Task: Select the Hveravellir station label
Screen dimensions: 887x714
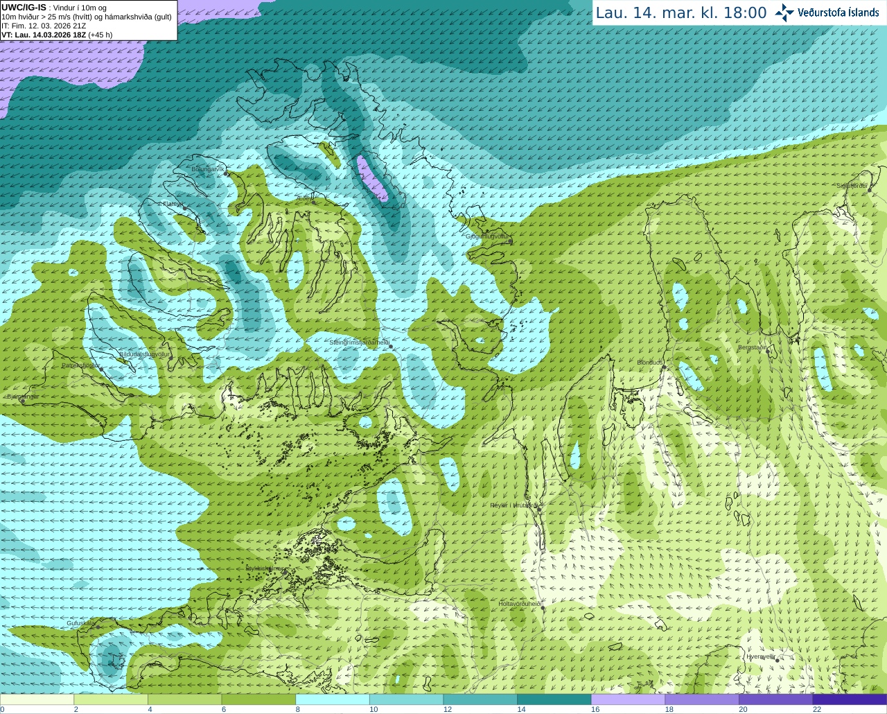Action: (x=760, y=656)
